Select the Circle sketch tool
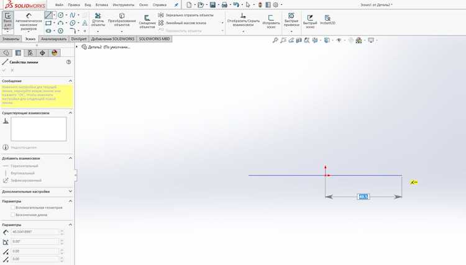466x265 pixels. (x=61, y=15)
